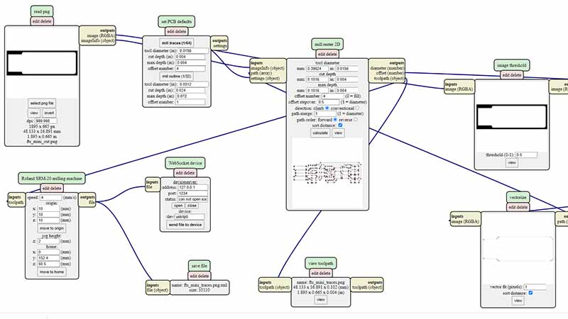The height and width of the screenshot is (319, 568).
Task: Select 'toolpath (object)' output of mill raster 2D
Action: [x=388, y=78]
